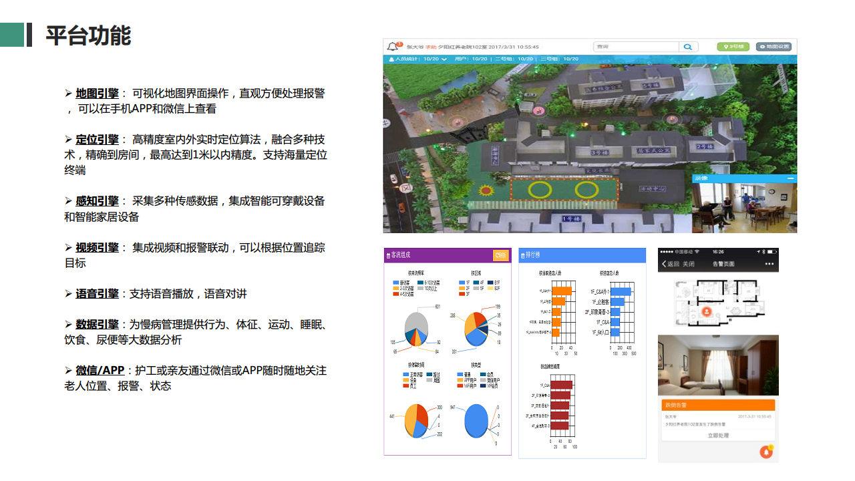Select the 用户: 10/20 status entry

click(x=471, y=59)
